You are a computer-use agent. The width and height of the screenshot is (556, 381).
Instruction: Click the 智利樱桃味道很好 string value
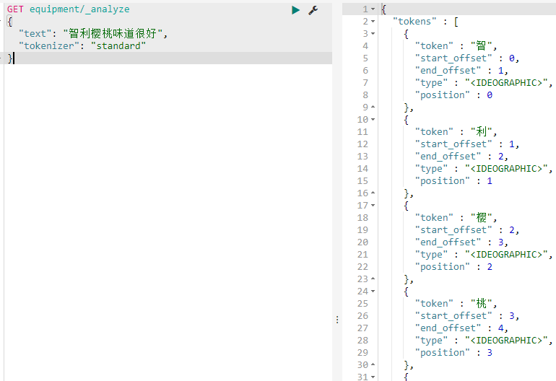pyautogui.click(x=113, y=34)
